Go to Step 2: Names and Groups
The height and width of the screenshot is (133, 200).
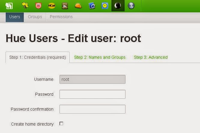click(100, 57)
